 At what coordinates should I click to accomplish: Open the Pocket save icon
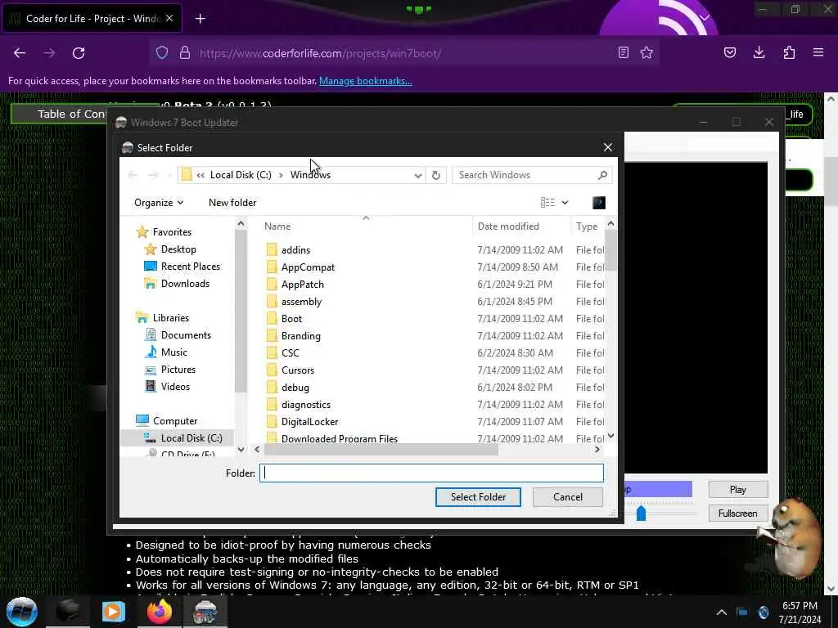point(729,52)
